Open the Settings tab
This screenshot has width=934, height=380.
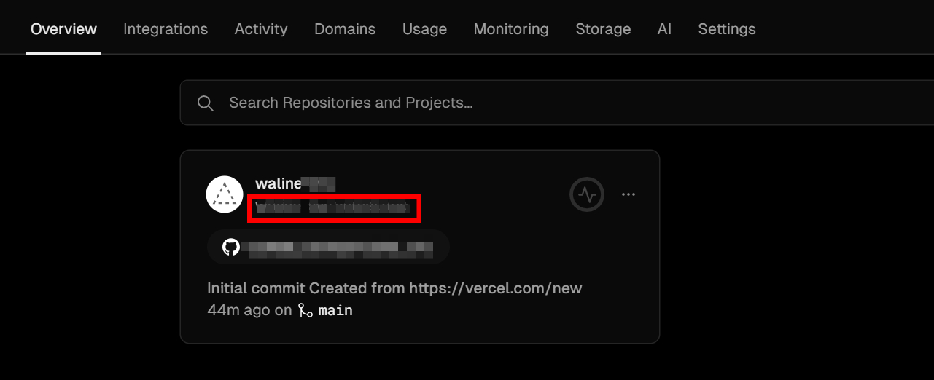pyautogui.click(x=727, y=29)
